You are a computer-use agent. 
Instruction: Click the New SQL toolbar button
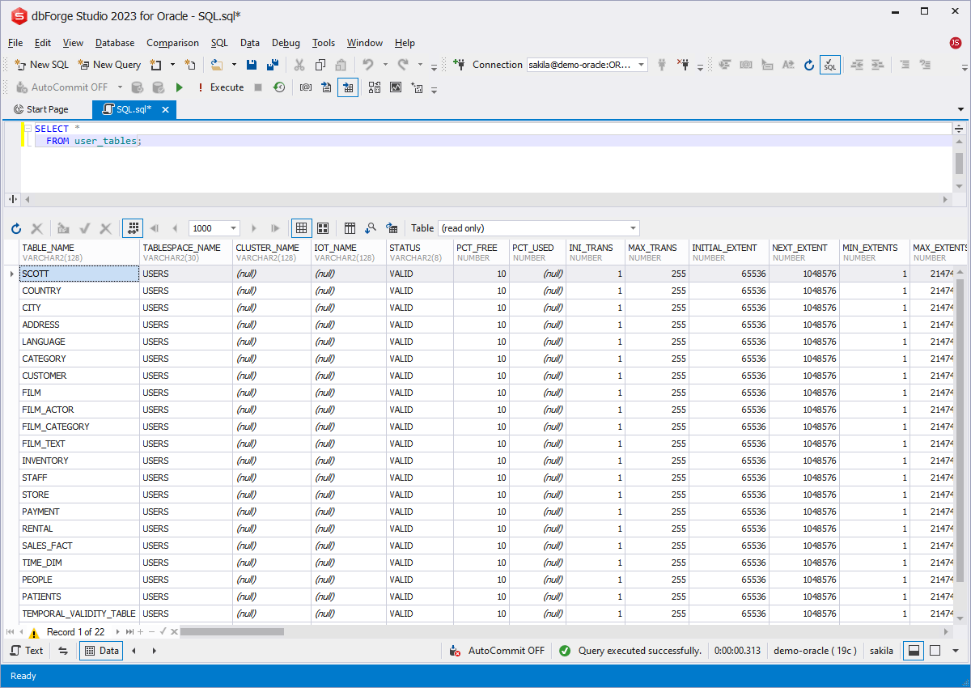click(42, 65)
